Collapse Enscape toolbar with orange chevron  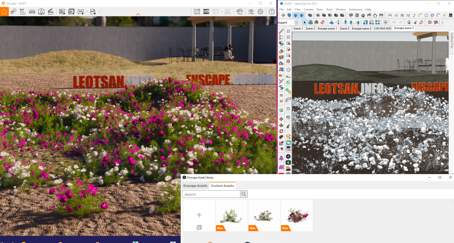(138, 15)
